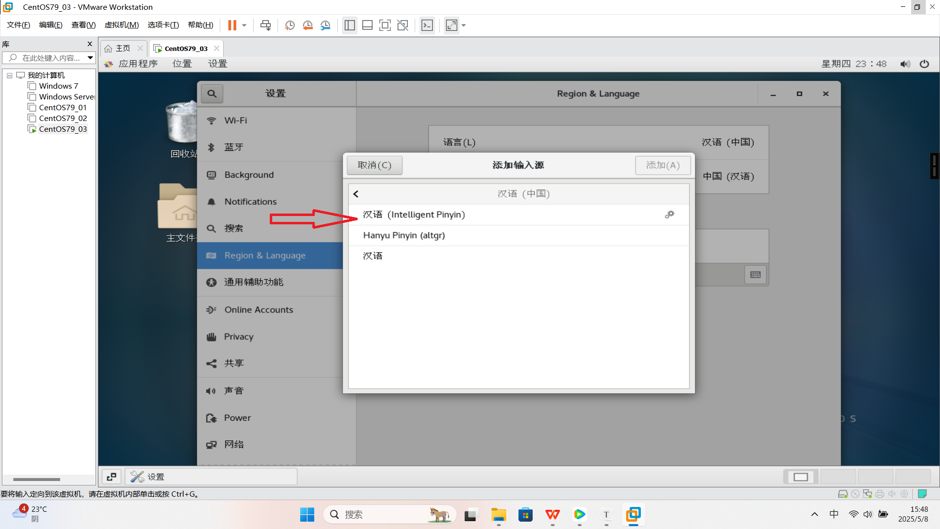The width and height of the screenshot is (940, 529).
Task: Select CentOS79_02 in the library tree
Action: (63, 118)
